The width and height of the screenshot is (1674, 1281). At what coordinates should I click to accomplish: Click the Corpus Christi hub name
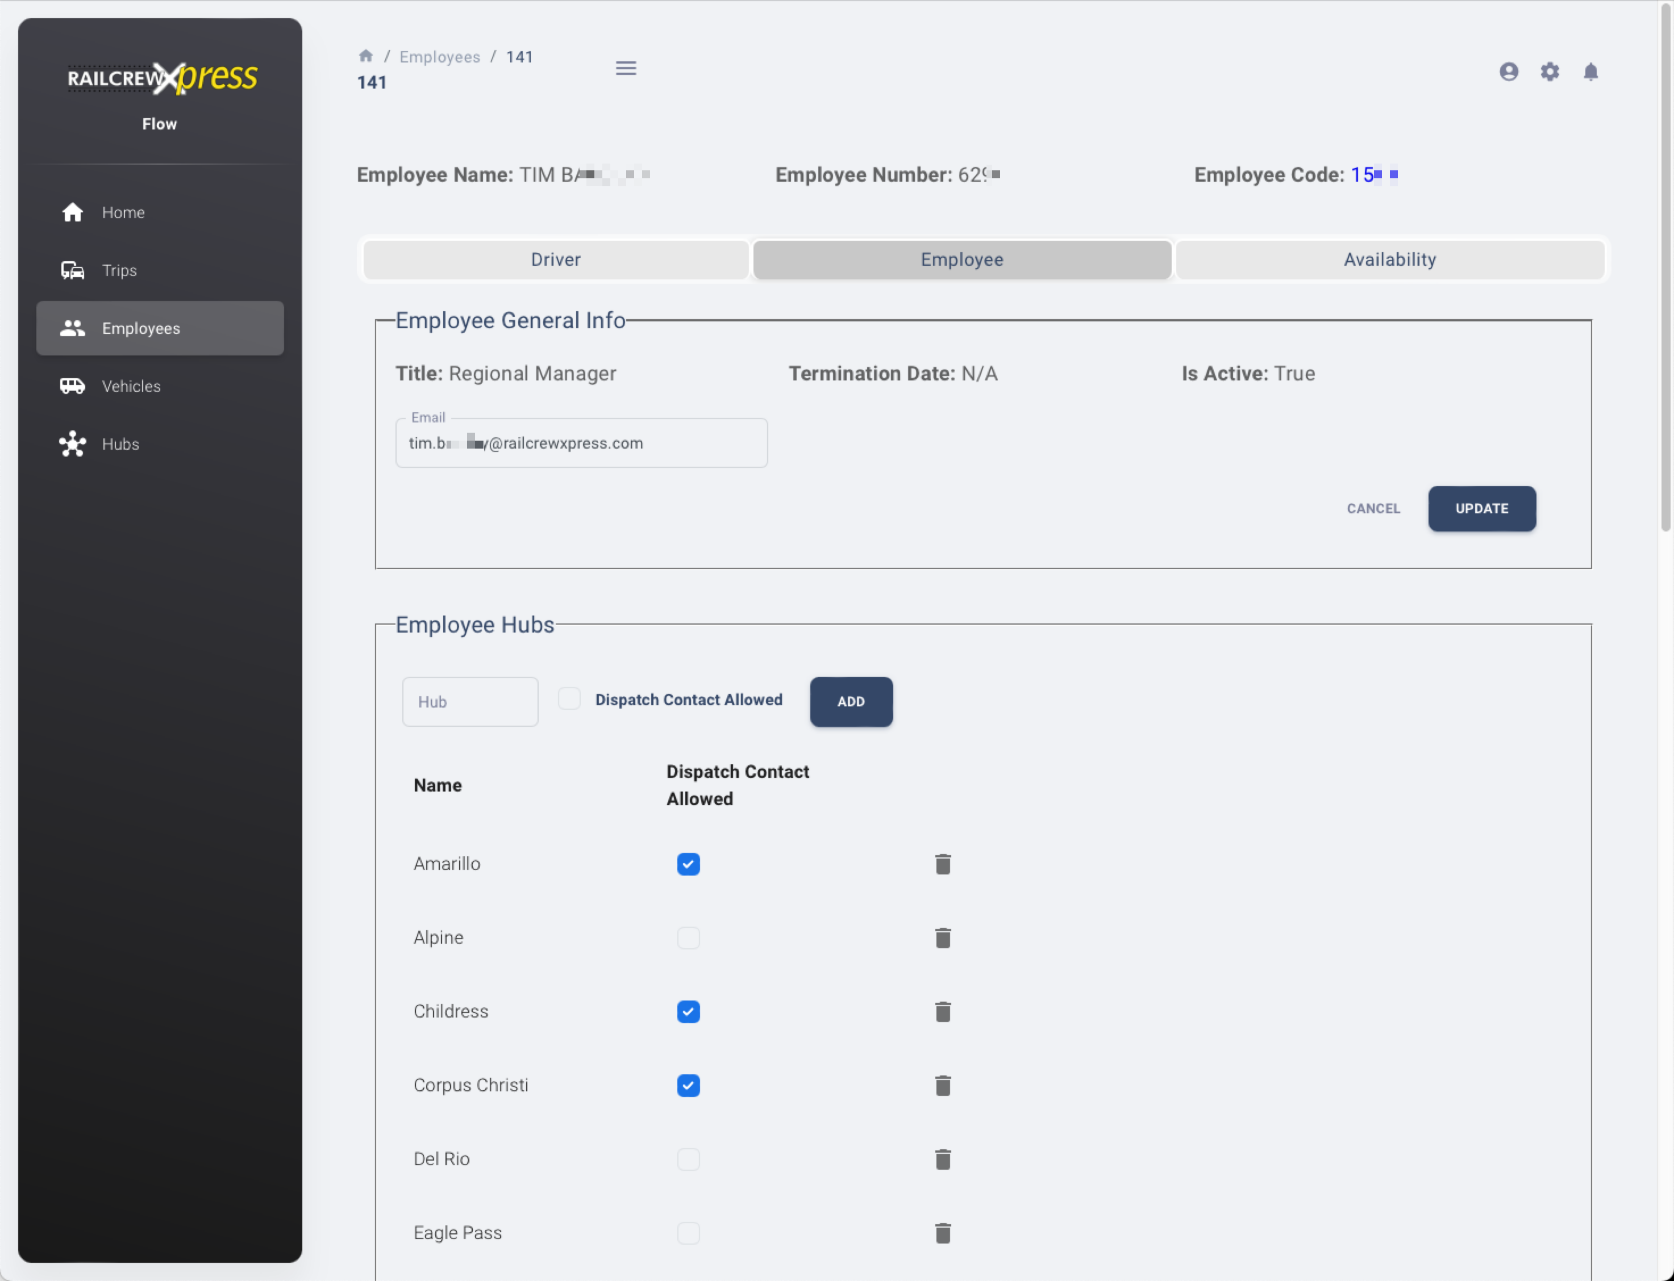coord(470,1085)
